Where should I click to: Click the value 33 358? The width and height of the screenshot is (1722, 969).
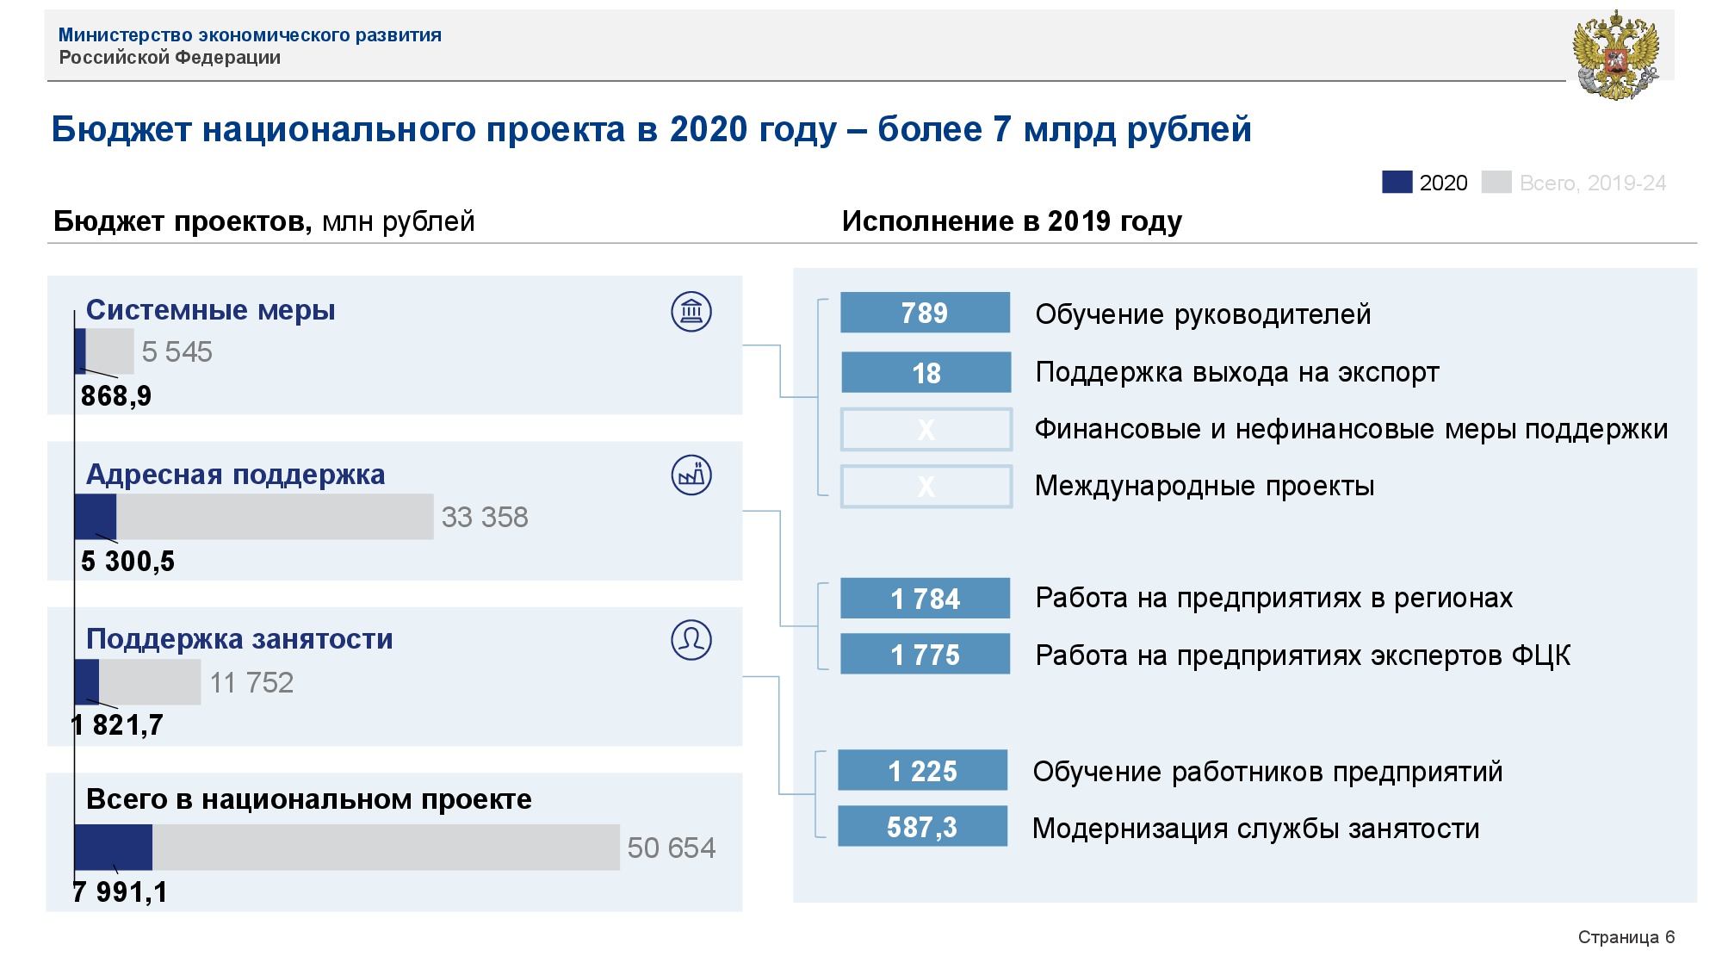point(485,517)
